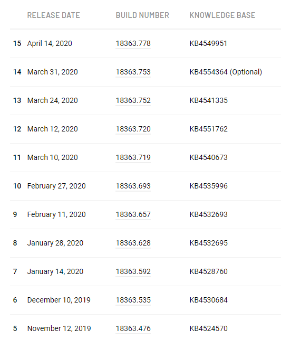The height and width of the screenshot is (340, 281).
Task: Select the KB4554364 (Optional) entry
Action: click(x=226, y=72)
